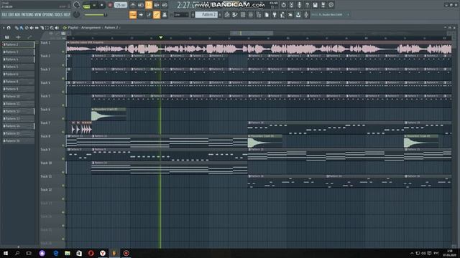Click the red record button
The width and height of the screenshot is (460, 258).
tap(110, 5)
